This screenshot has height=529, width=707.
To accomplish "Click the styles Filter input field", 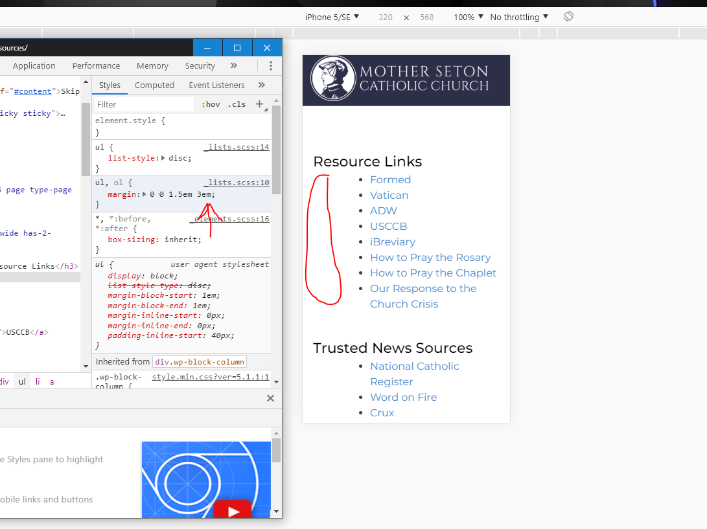I will pos(144,104).
